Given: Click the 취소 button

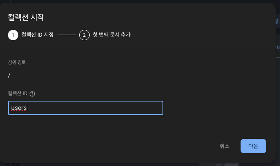Looking at the screenshot, I should 225,146.
